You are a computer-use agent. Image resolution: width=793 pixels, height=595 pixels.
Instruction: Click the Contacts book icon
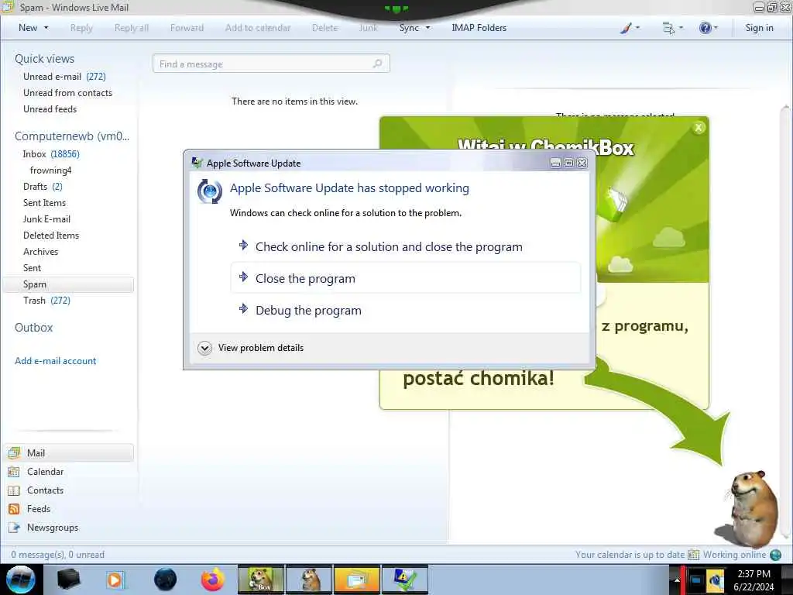point(14,490)
